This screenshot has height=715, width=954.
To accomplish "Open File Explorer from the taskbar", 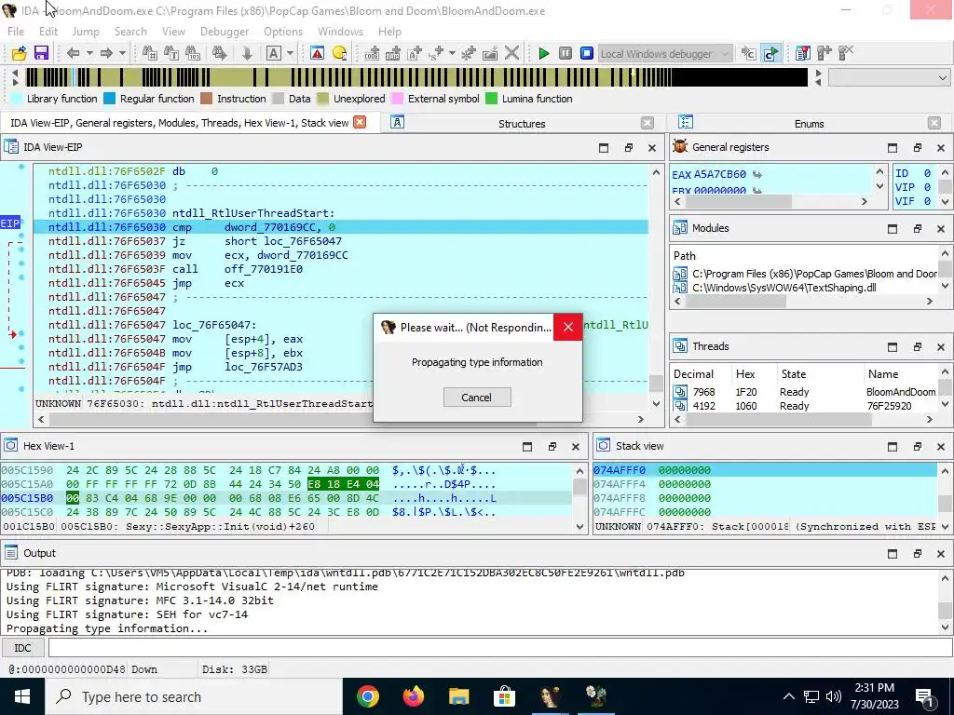I will 459,696.
